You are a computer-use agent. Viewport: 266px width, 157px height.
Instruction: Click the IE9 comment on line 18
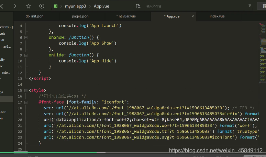click(x=243, y=108)
